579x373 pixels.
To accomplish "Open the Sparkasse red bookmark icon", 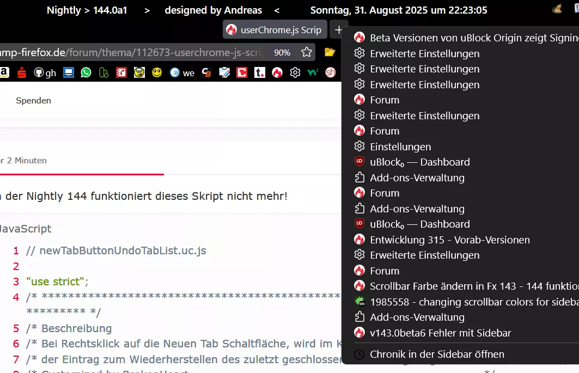I will (22, 72).
